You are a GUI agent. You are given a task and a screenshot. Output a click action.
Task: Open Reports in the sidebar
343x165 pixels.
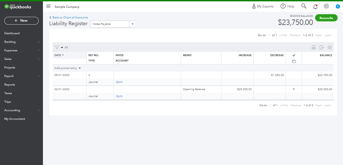(10, 85)
